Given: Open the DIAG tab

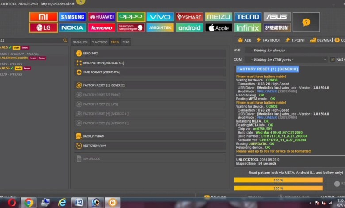Looking at the screenshot, I should [x=126, y=42].
